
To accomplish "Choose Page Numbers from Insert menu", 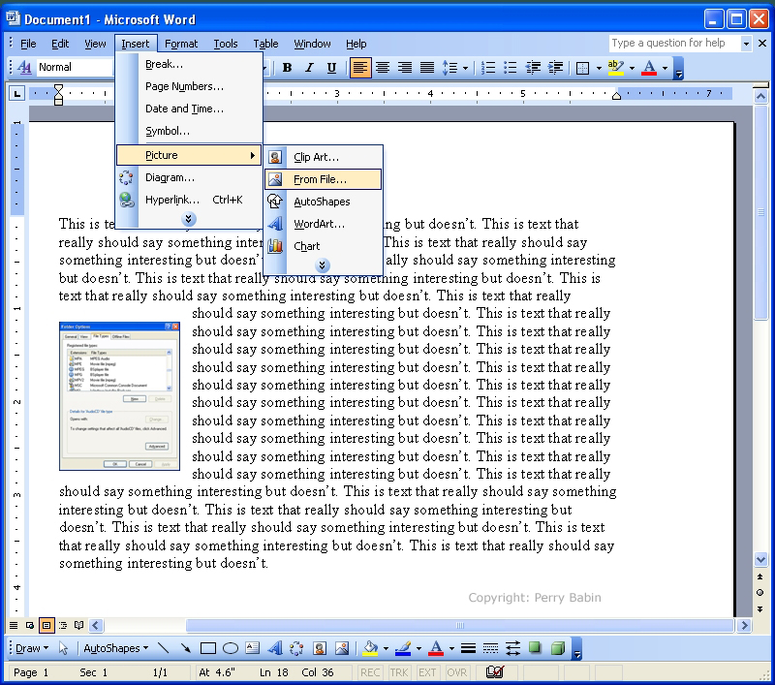I will [x=189, y=86].
